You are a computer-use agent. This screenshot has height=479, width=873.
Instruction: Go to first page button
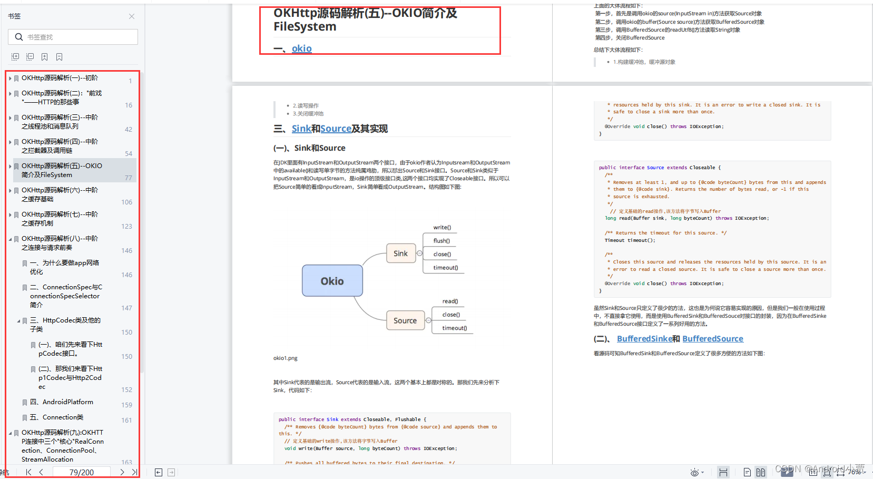click(28, 472)
